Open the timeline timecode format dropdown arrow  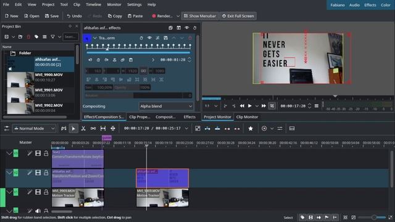pos(186,128)
